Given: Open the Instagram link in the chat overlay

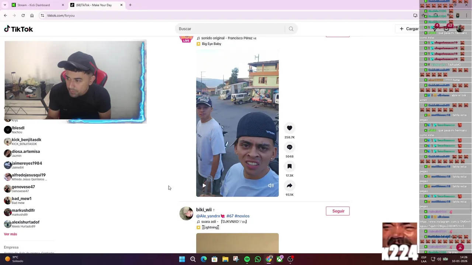Looking at the screenshot, I should tap(445, 224).
